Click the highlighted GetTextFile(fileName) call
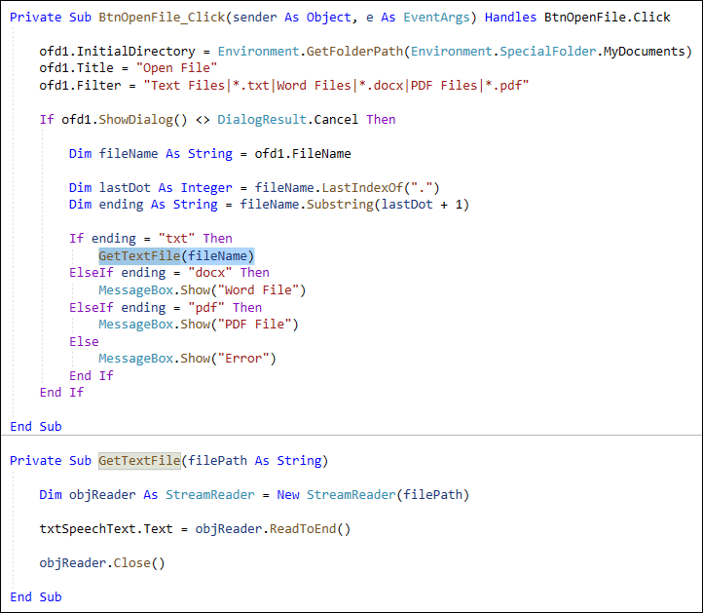Image resolution: width=703 pixels, height=613 pixels. (x=175, y=255)
